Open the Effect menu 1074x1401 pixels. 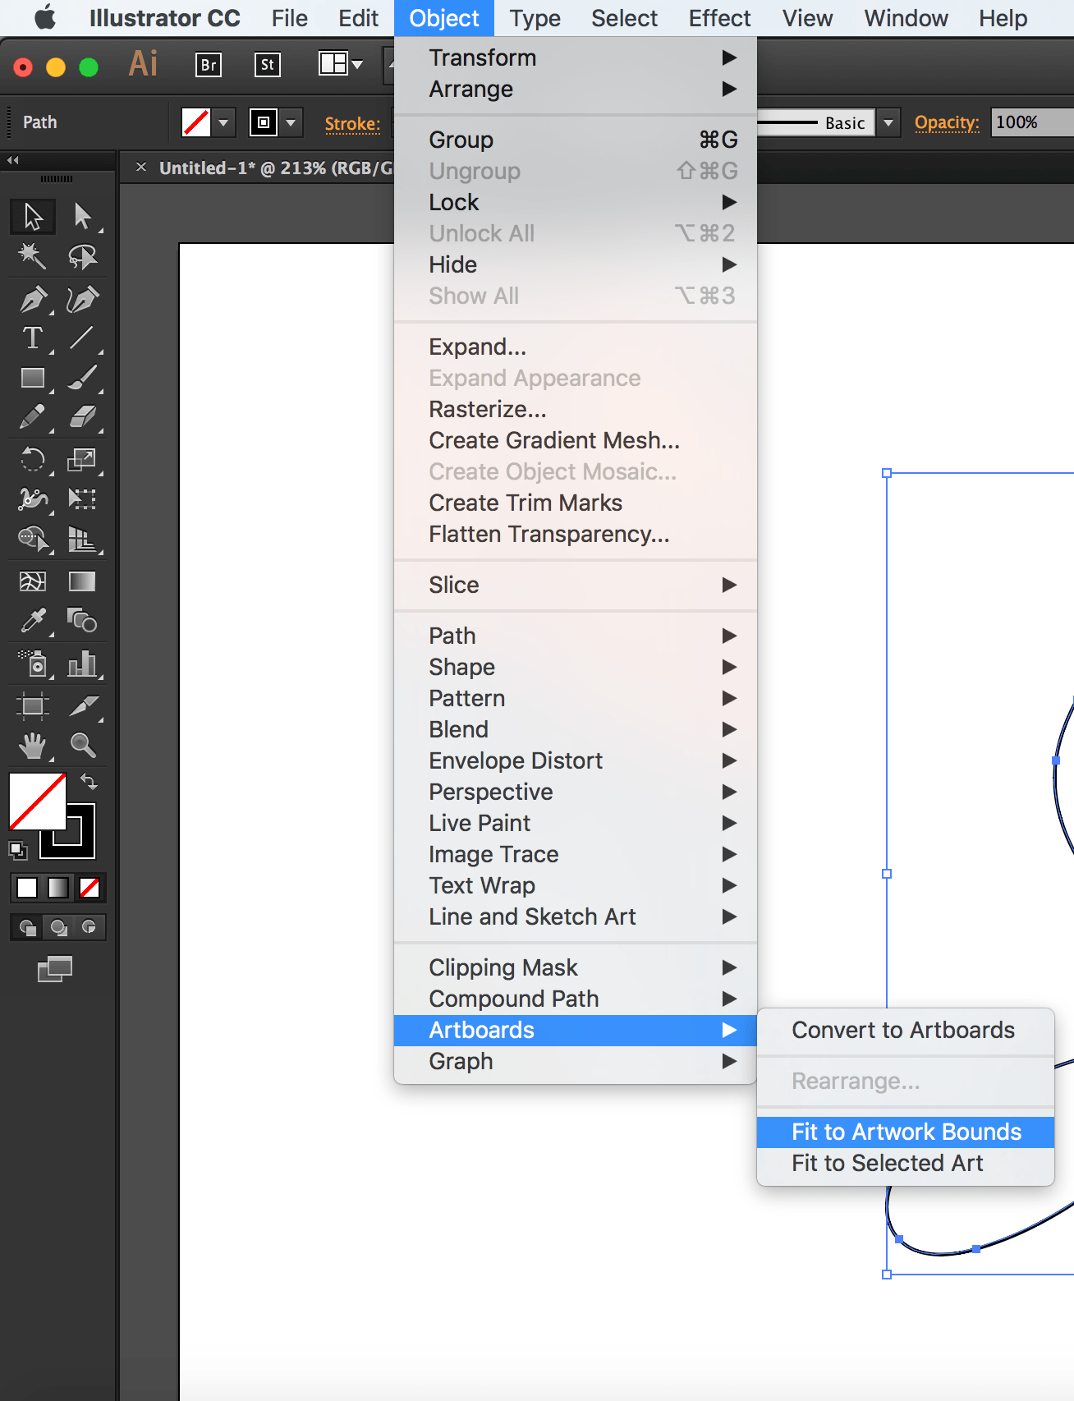tap(719, 18)
